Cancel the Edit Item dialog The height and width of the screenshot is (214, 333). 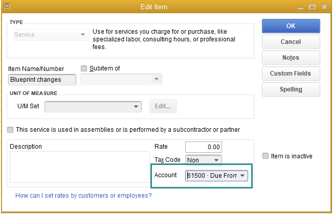tap(291, 42)
